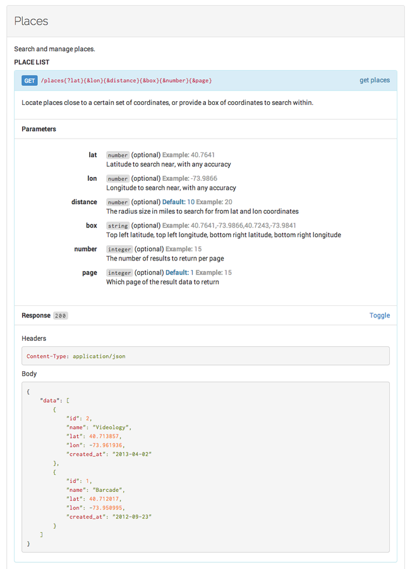Select the /places URI template text

[126, 80]
